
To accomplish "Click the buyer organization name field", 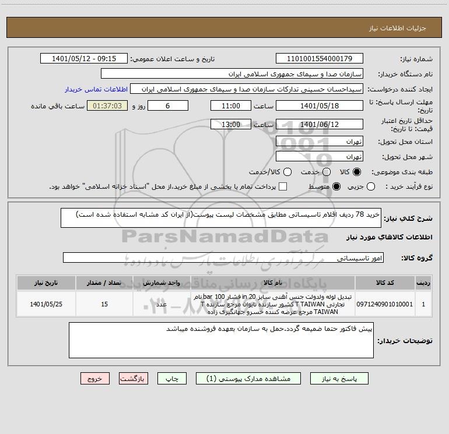I will [232, 74].
